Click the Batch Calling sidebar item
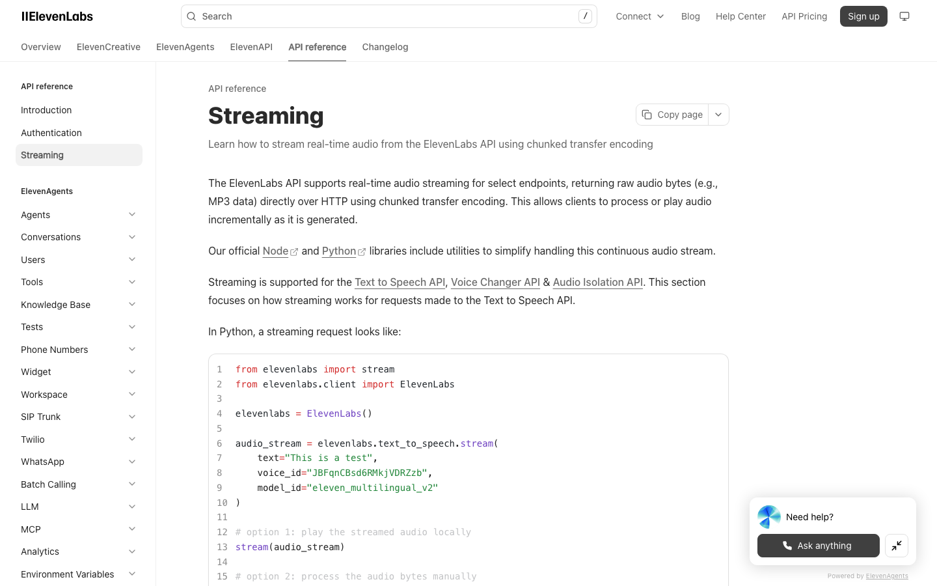 point(79,484)
